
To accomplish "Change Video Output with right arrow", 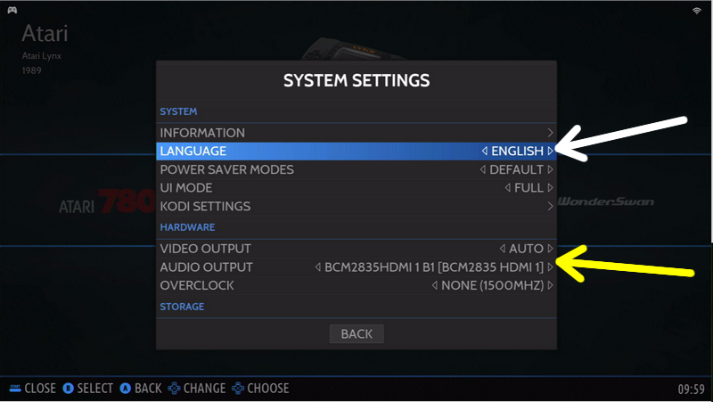I will click(x=550, y=249).
